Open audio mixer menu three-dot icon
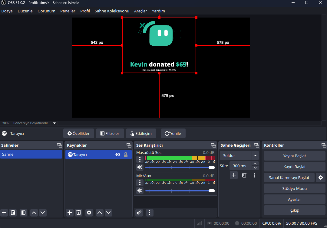Image resolution: width=327 pixels, height=228 pixels. click(150, 213)
